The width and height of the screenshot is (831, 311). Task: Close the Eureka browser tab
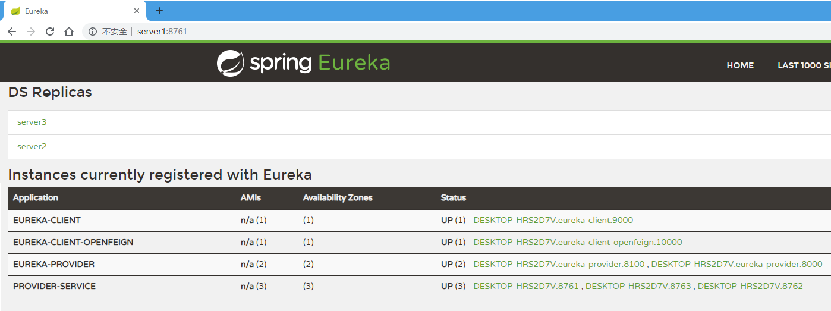click(137, 11)
